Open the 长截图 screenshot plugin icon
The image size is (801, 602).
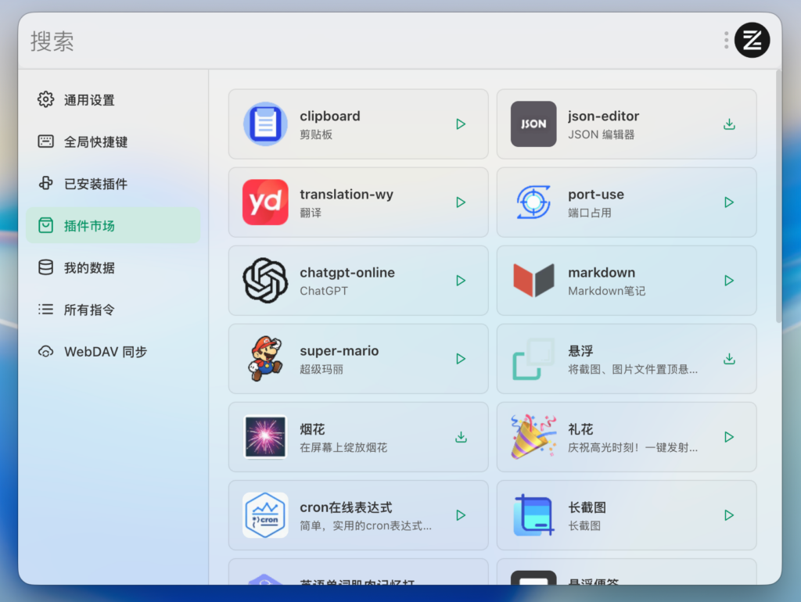[533, 515]
